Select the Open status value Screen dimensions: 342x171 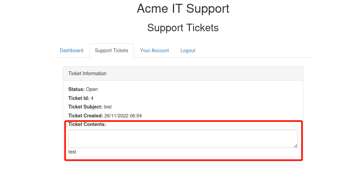tap(92, 89)
